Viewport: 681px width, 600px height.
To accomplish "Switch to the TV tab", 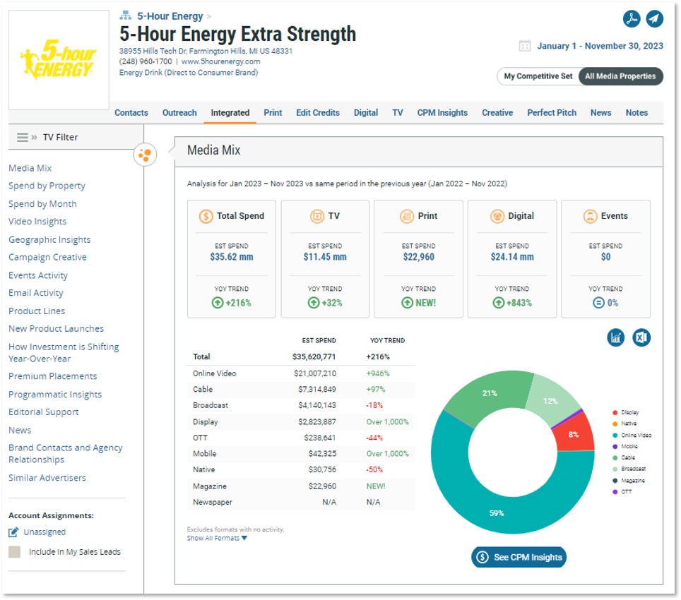I will pyautogui.click(x=398, y=113).
